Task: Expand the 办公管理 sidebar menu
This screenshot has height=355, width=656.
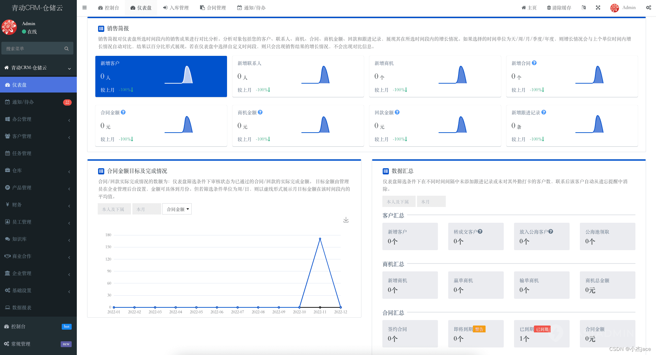Action: [x=38, y=119]
